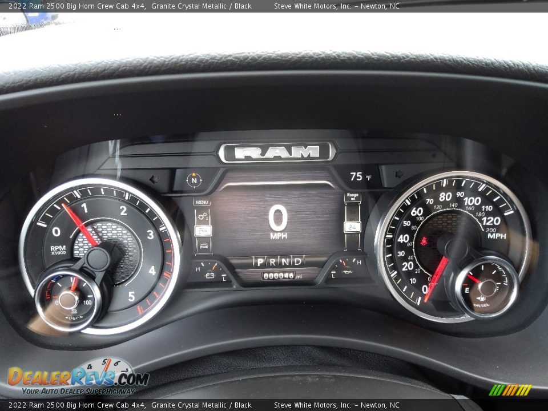The width and height of the screenshot is (548, 411).
Task: Open the MENU on the cluster display
Action: tap(202, 202)
